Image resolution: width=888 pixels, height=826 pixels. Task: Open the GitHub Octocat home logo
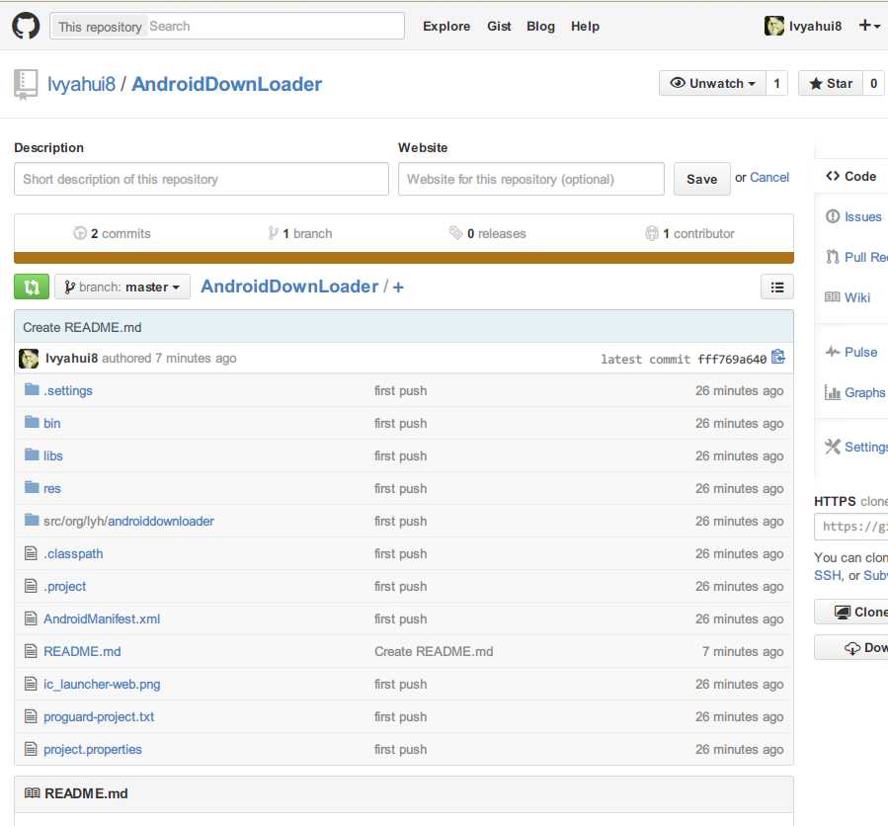point(26,26)
